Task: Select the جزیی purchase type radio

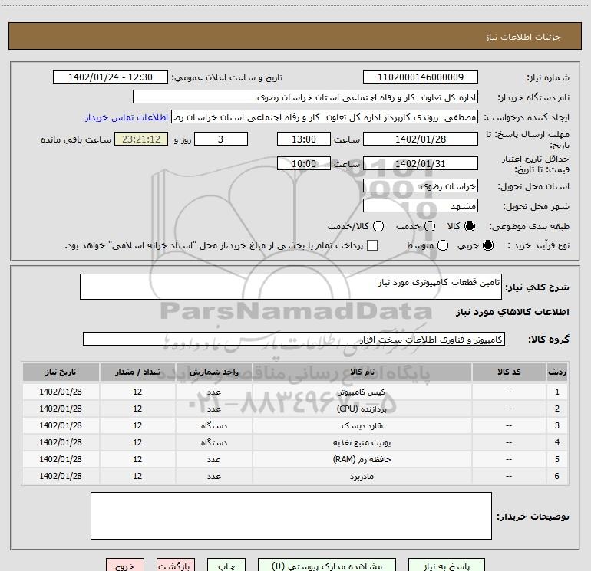Action: click(487, 245)
